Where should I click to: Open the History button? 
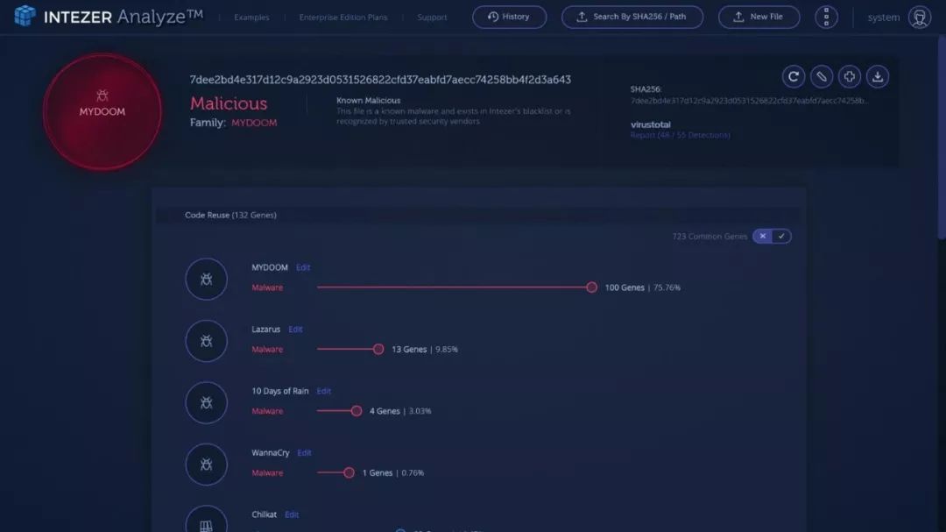click(x=509, y=17)
